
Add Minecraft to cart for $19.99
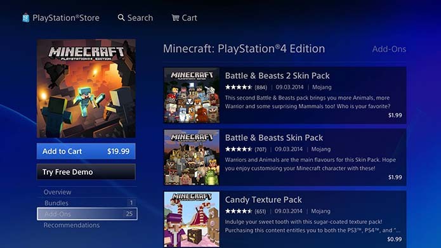click(86, 152)
